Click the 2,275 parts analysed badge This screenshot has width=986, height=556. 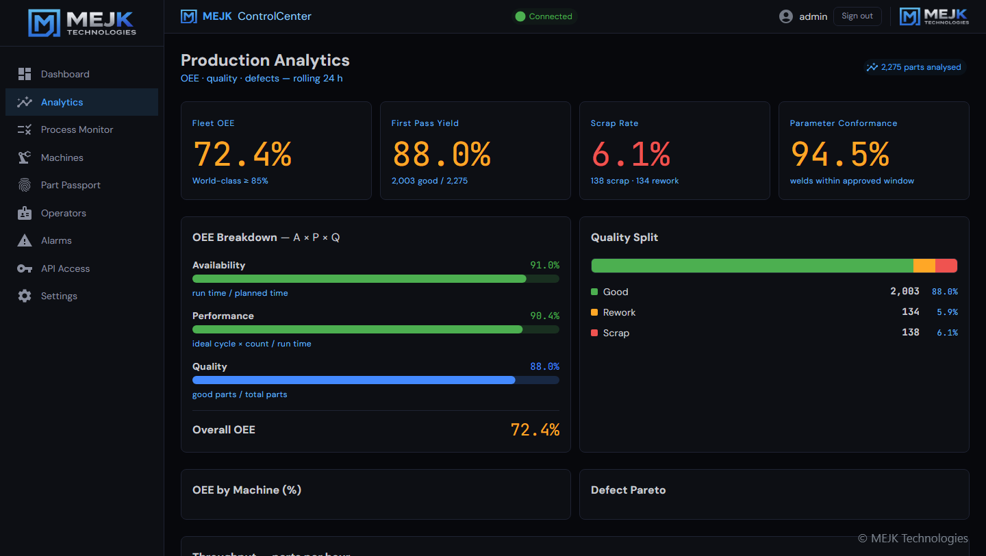point(914,67)
